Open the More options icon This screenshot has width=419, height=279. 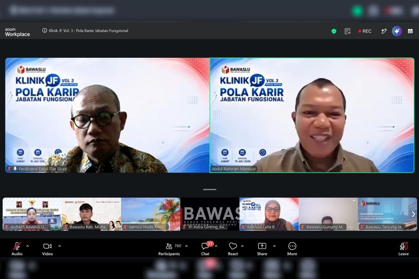(292, 246)
